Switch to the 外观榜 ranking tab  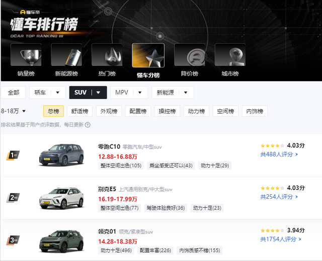[x=109, y=111]
